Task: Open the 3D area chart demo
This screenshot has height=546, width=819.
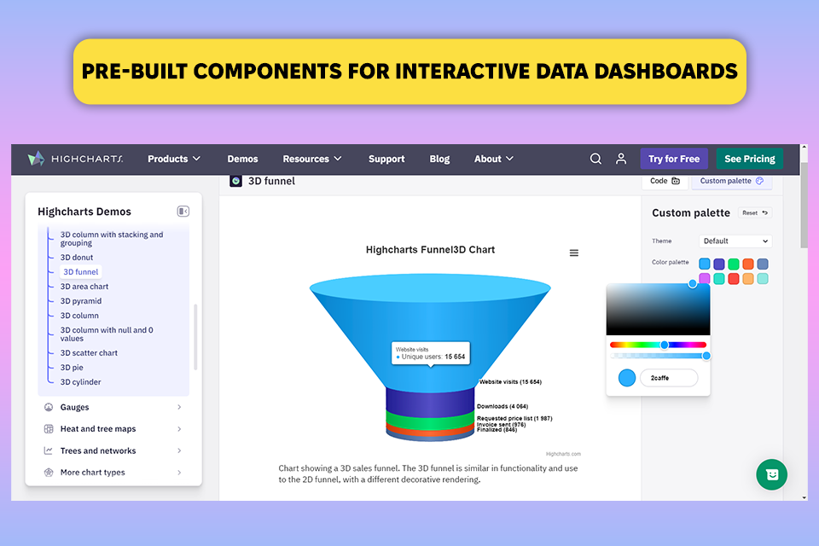Action: click(84, 287)
